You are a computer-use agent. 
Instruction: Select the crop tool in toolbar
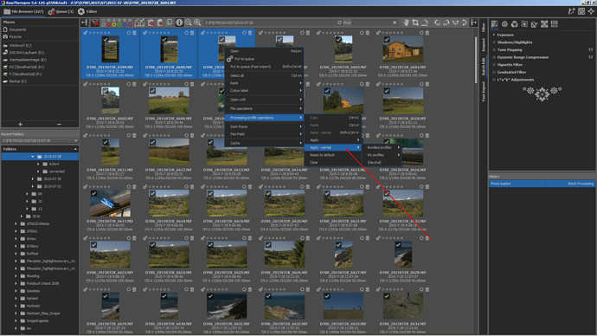click(x=415, y=23)
